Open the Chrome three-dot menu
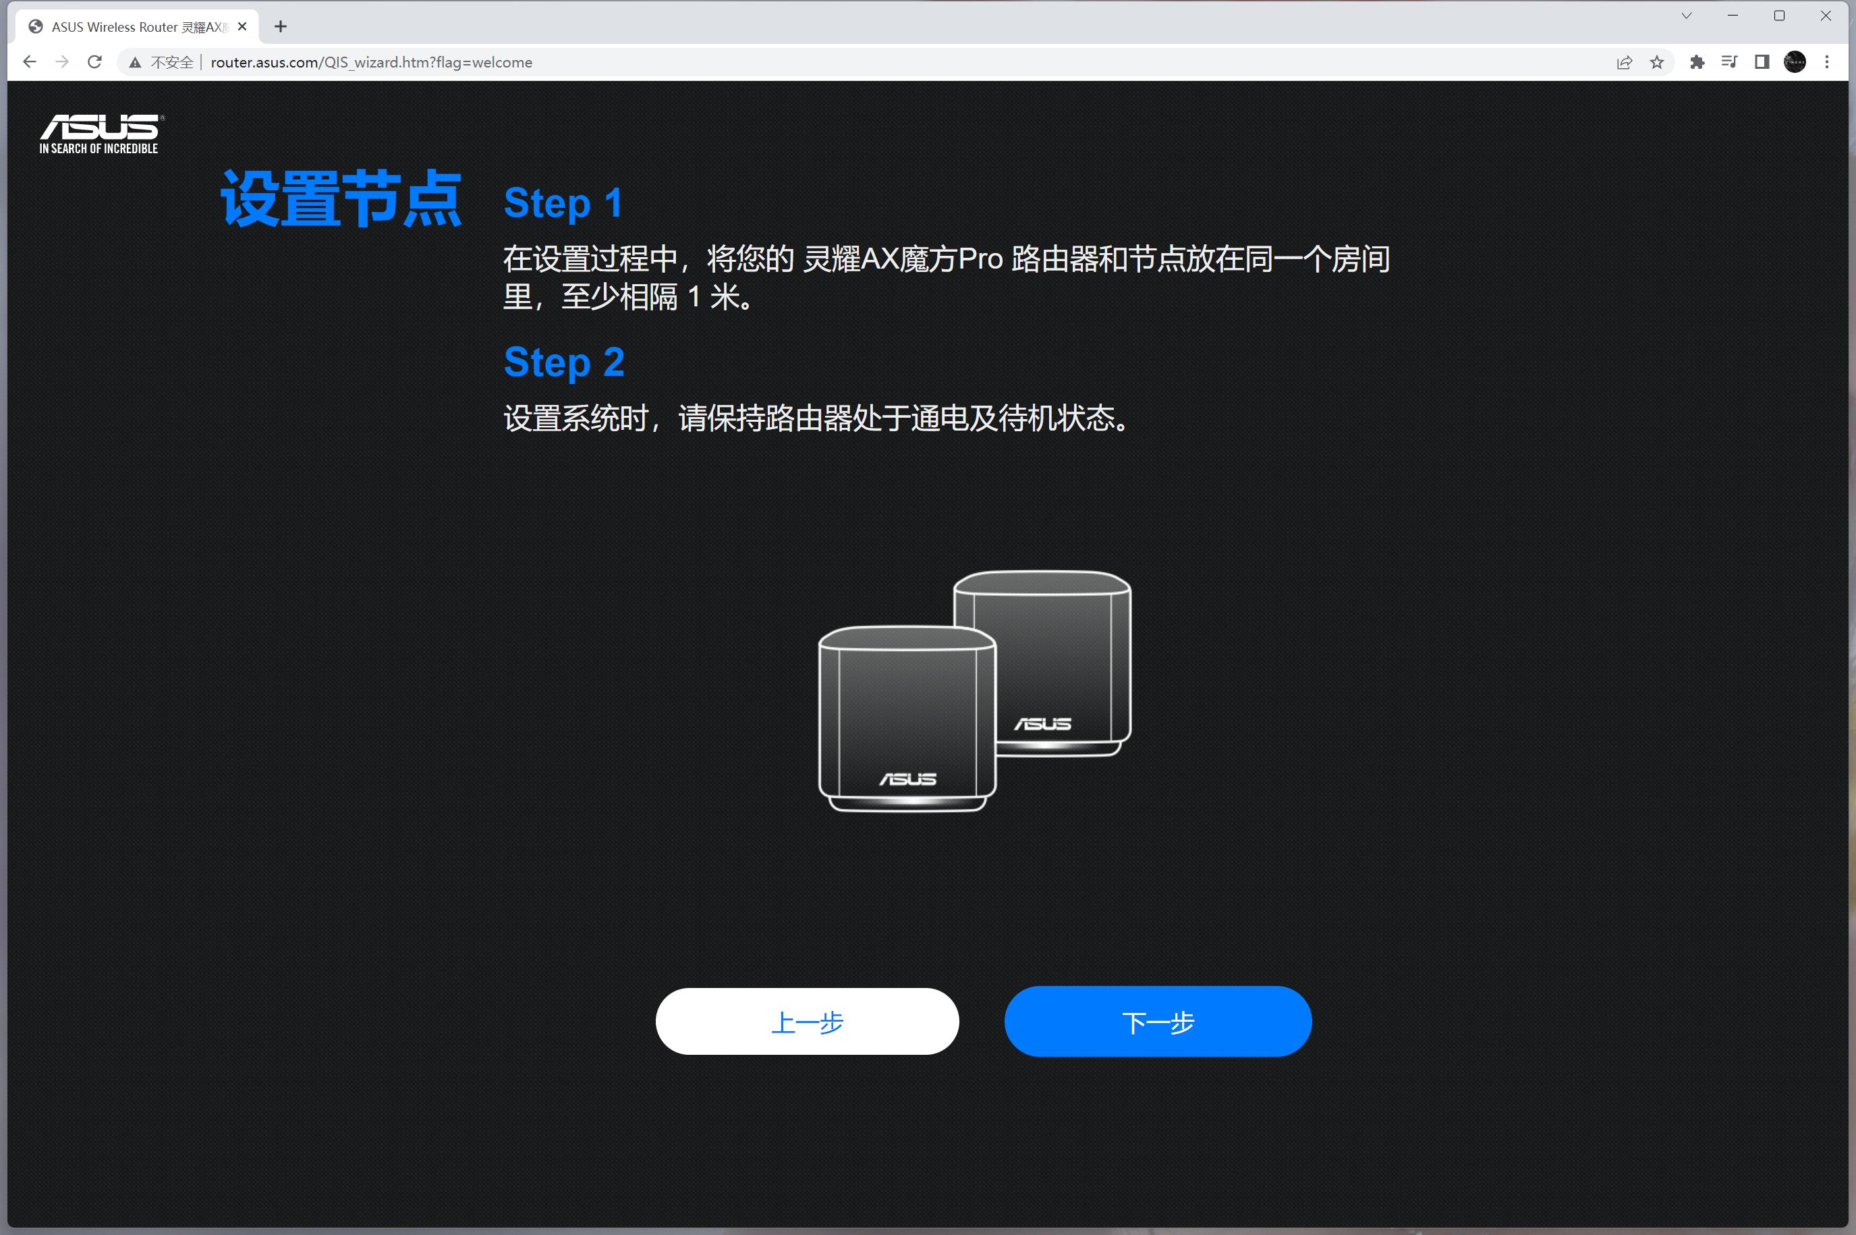1856x1235 pixels. click(1828, 61)
